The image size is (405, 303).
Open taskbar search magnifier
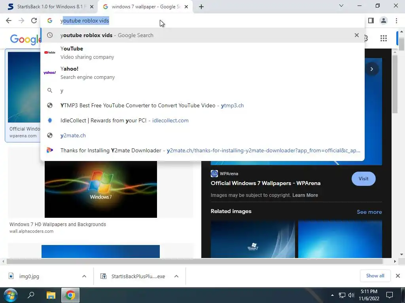pos(31,295)
